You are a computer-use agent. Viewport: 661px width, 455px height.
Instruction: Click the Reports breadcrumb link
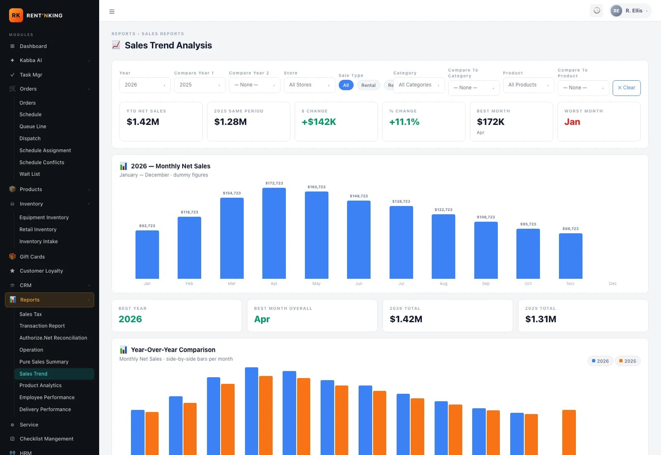pos(124,34)
